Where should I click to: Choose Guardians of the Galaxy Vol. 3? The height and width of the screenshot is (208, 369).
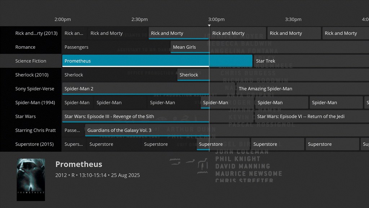point(147,130)
